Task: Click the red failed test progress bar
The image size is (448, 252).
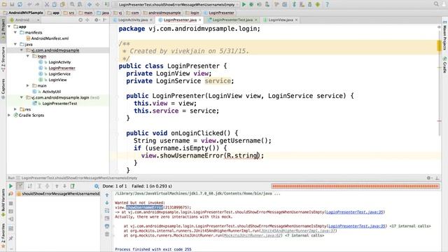Action: pos(356,186)
